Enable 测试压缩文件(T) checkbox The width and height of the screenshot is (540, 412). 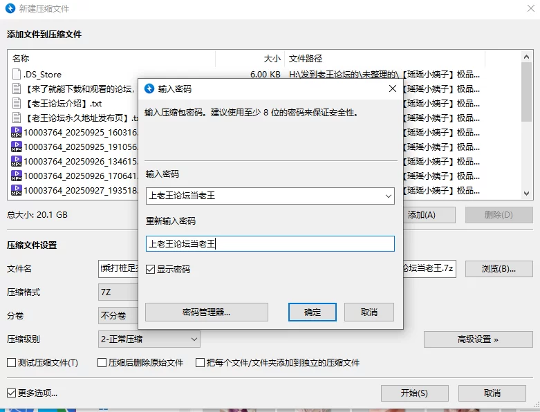pyautogui.click(x=12, y=362)
